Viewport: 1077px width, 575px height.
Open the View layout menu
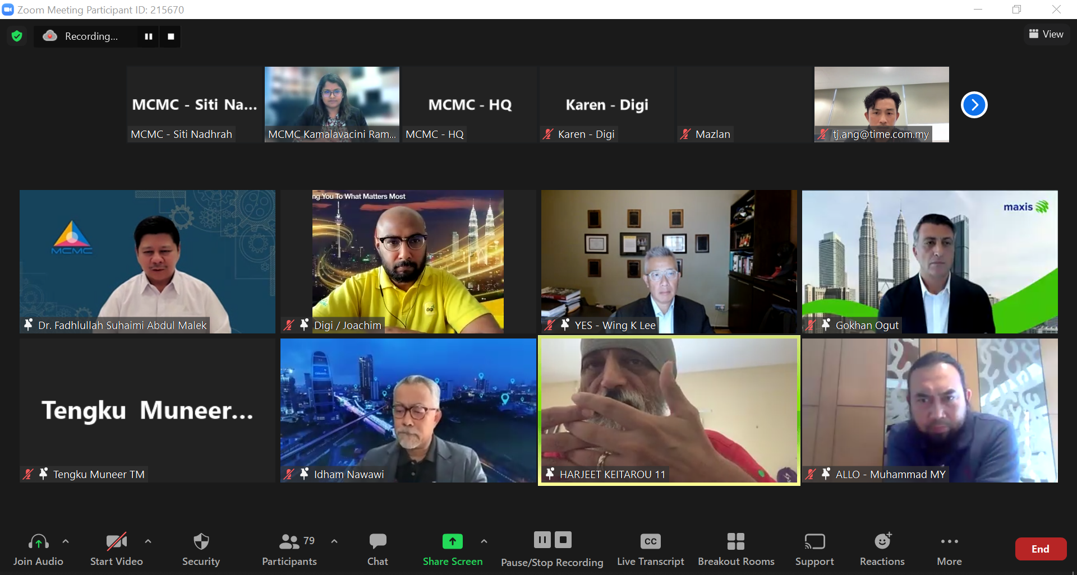click(x=1046, y=34)
